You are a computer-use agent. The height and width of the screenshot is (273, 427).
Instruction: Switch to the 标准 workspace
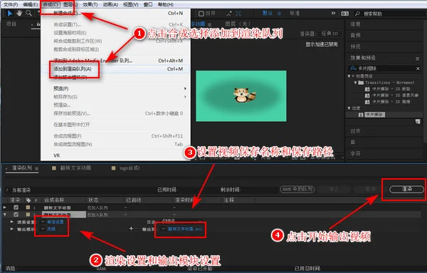pyautogui.click(x=295, y=13)
